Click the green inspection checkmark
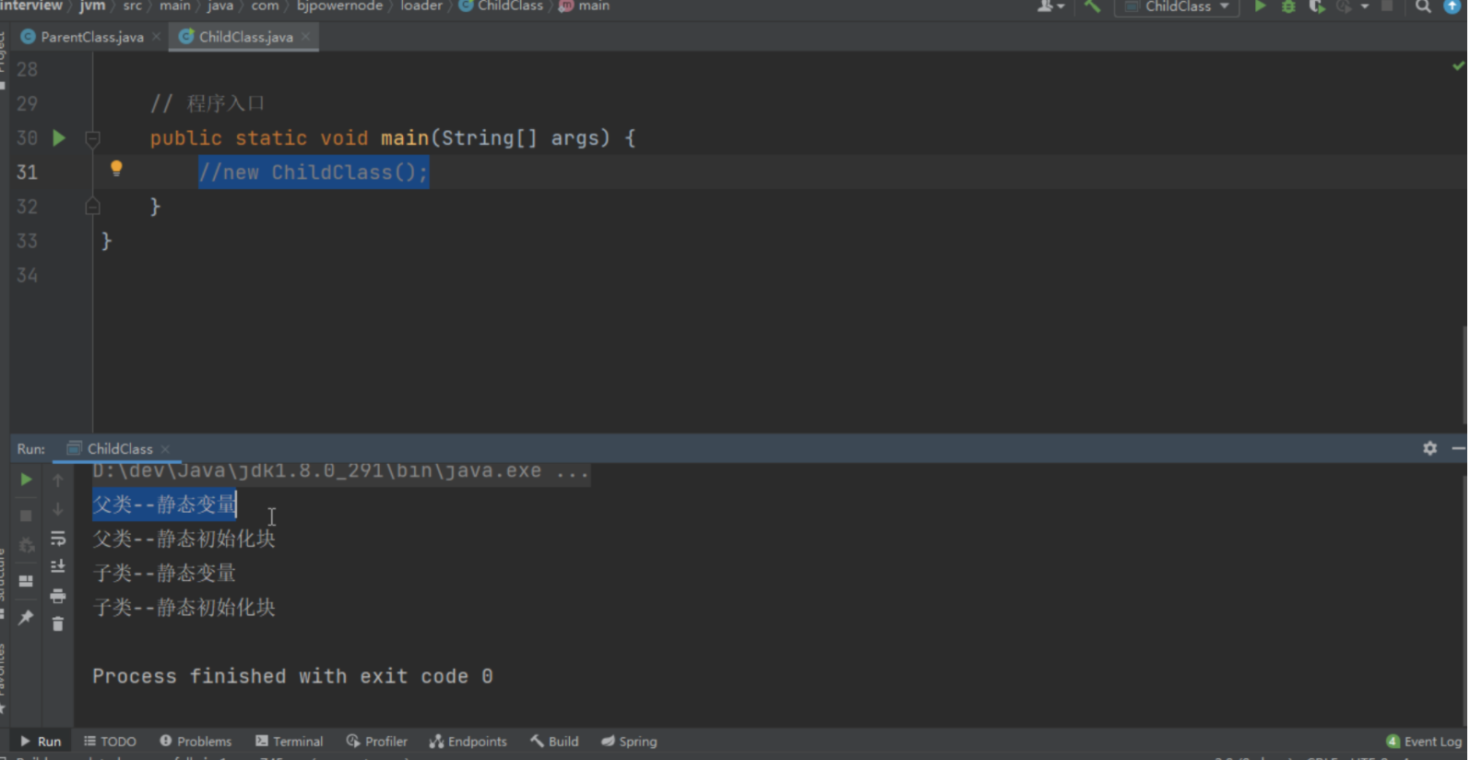The image size is (1470, 760). pyautogui.click(x=1458, y=65)
